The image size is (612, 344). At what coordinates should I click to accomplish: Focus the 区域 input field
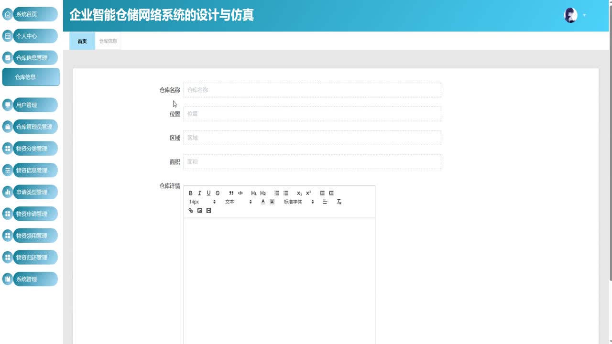[x=312, y=138]
